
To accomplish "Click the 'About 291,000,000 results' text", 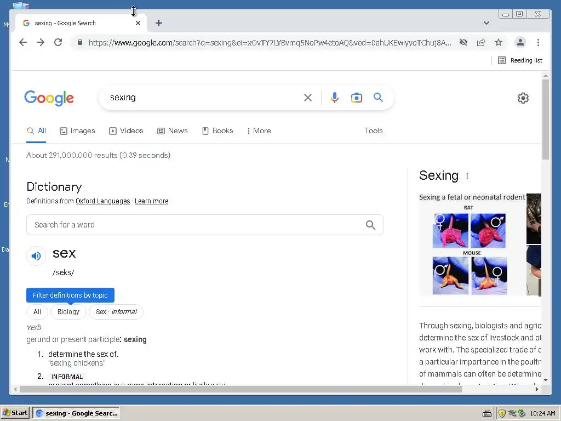I will coord(99,155).
